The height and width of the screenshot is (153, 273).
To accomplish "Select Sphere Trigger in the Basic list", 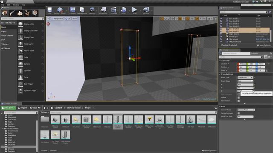I will [x=30, y=91].
